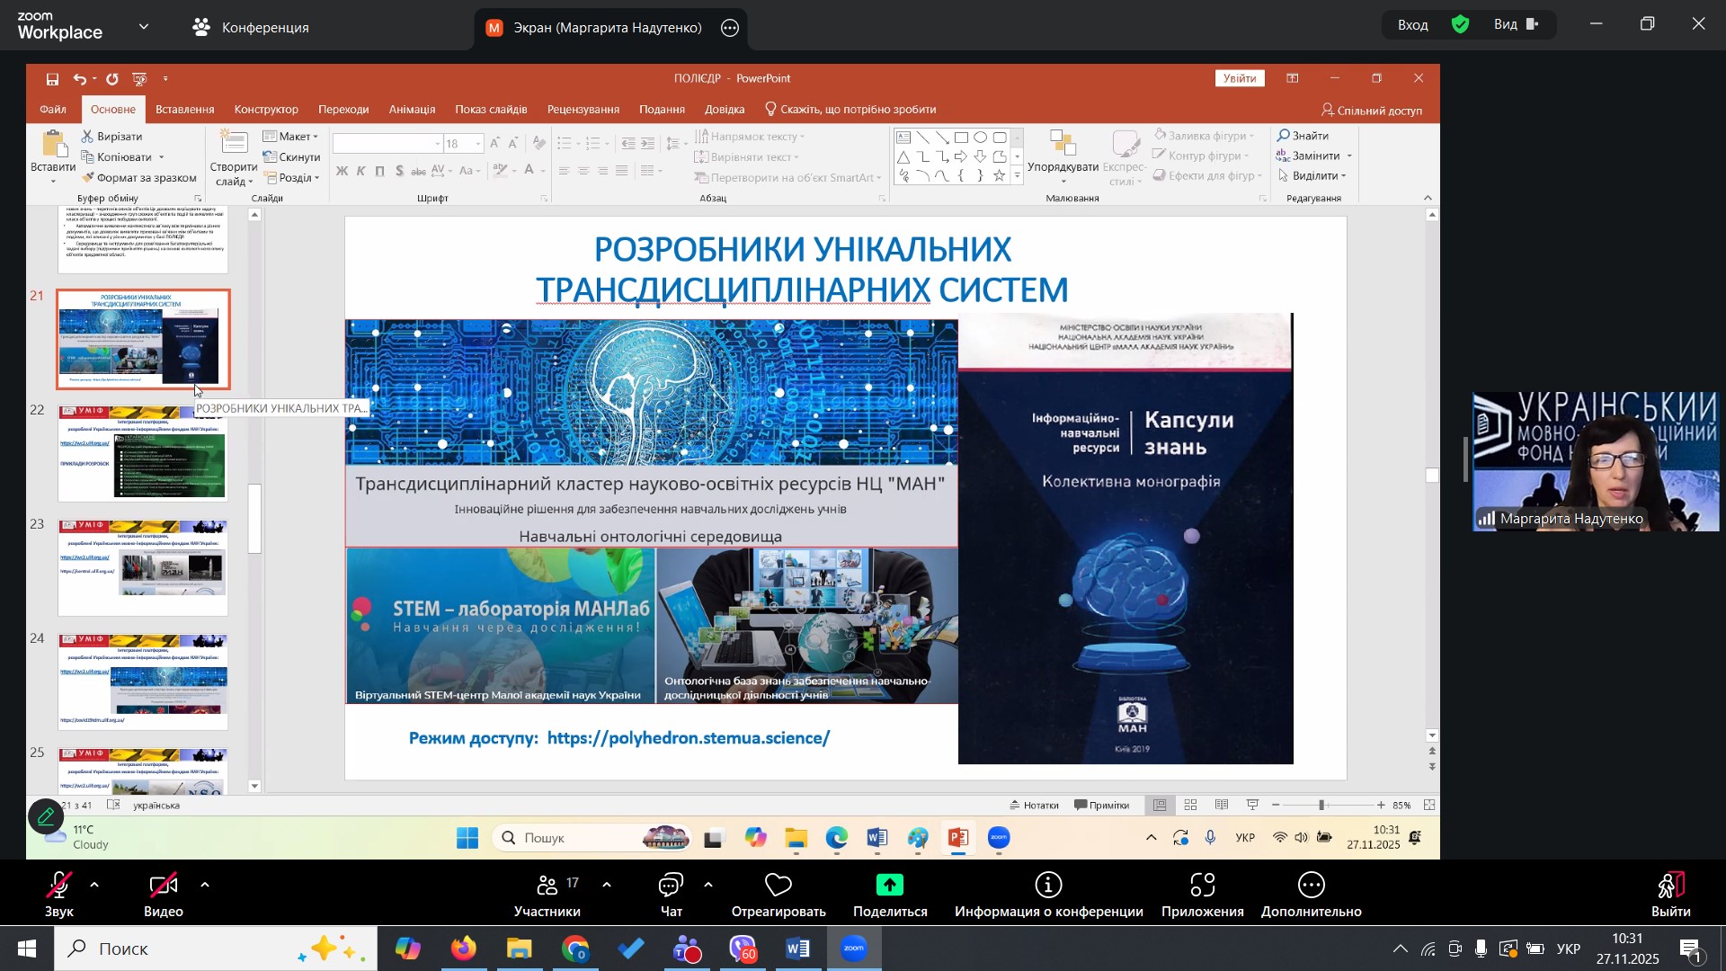
Task: Expand audio options arrow next to Звук
Action: [x=94, y=886]
